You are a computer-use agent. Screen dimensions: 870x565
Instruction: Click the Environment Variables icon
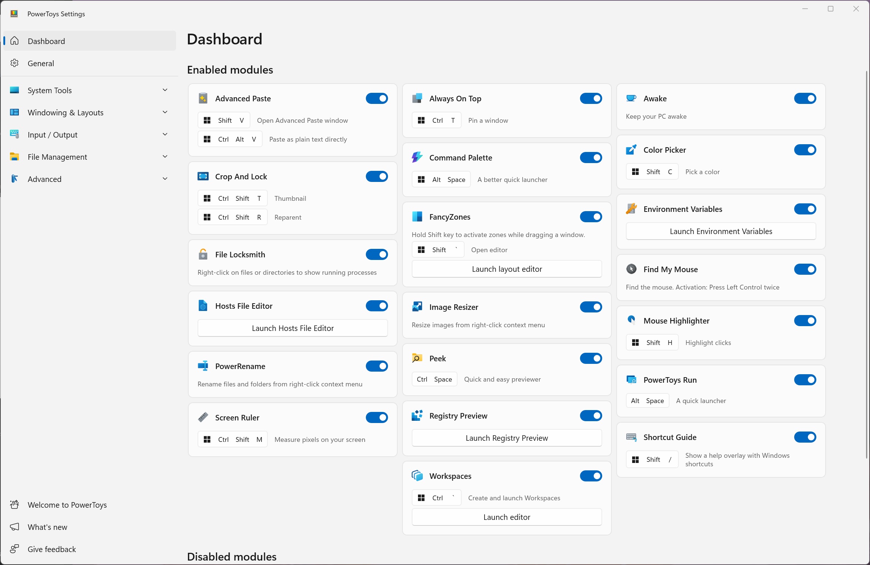(631, 209)
